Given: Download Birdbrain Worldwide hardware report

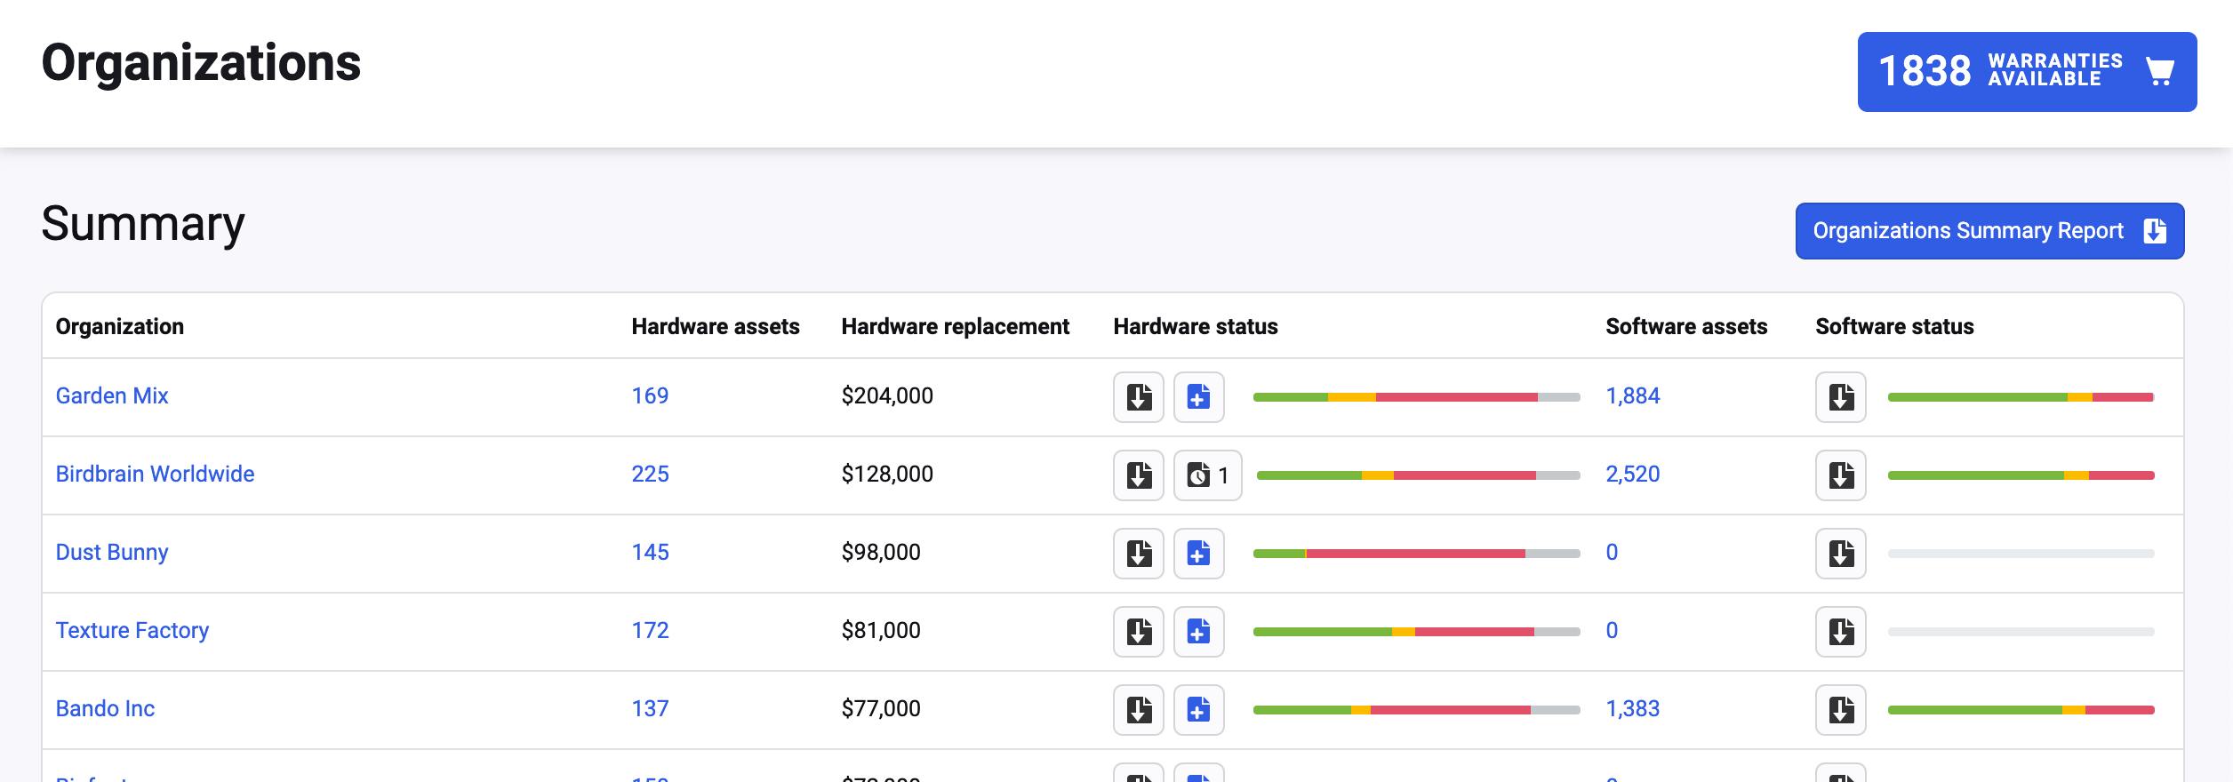Looking at the screenshot, I should (x=1139, y=475).
